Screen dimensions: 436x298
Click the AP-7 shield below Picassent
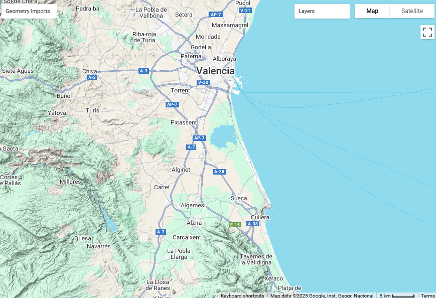click(x=199, y=138)
